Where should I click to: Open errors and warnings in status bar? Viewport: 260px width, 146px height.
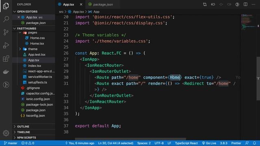point(28,143)
